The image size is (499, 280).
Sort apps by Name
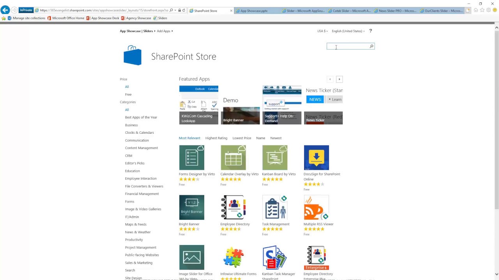click(x=261, y=138)
